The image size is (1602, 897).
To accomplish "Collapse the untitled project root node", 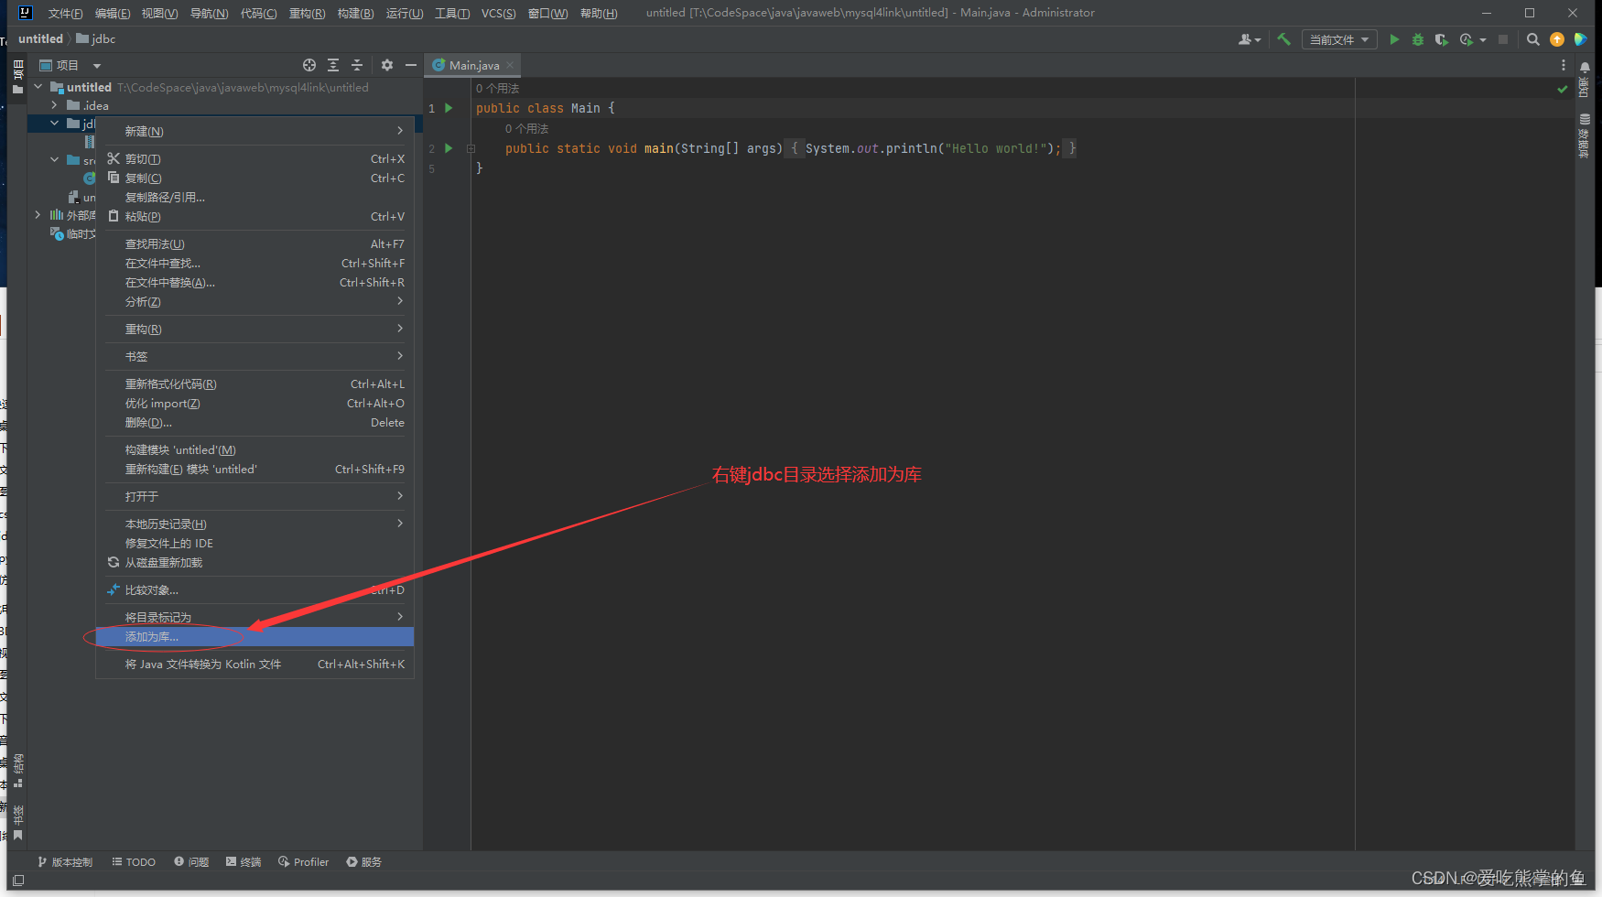I will [38, 87].
